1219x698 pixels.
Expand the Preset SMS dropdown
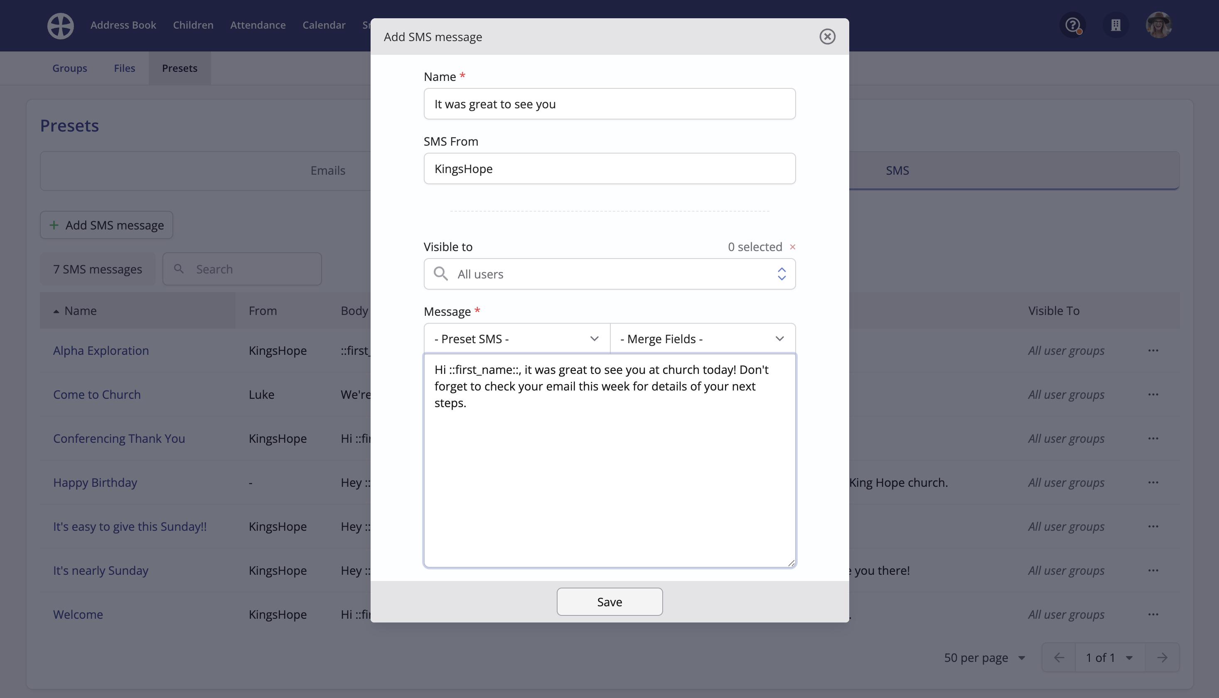click(x=516, y=339)
